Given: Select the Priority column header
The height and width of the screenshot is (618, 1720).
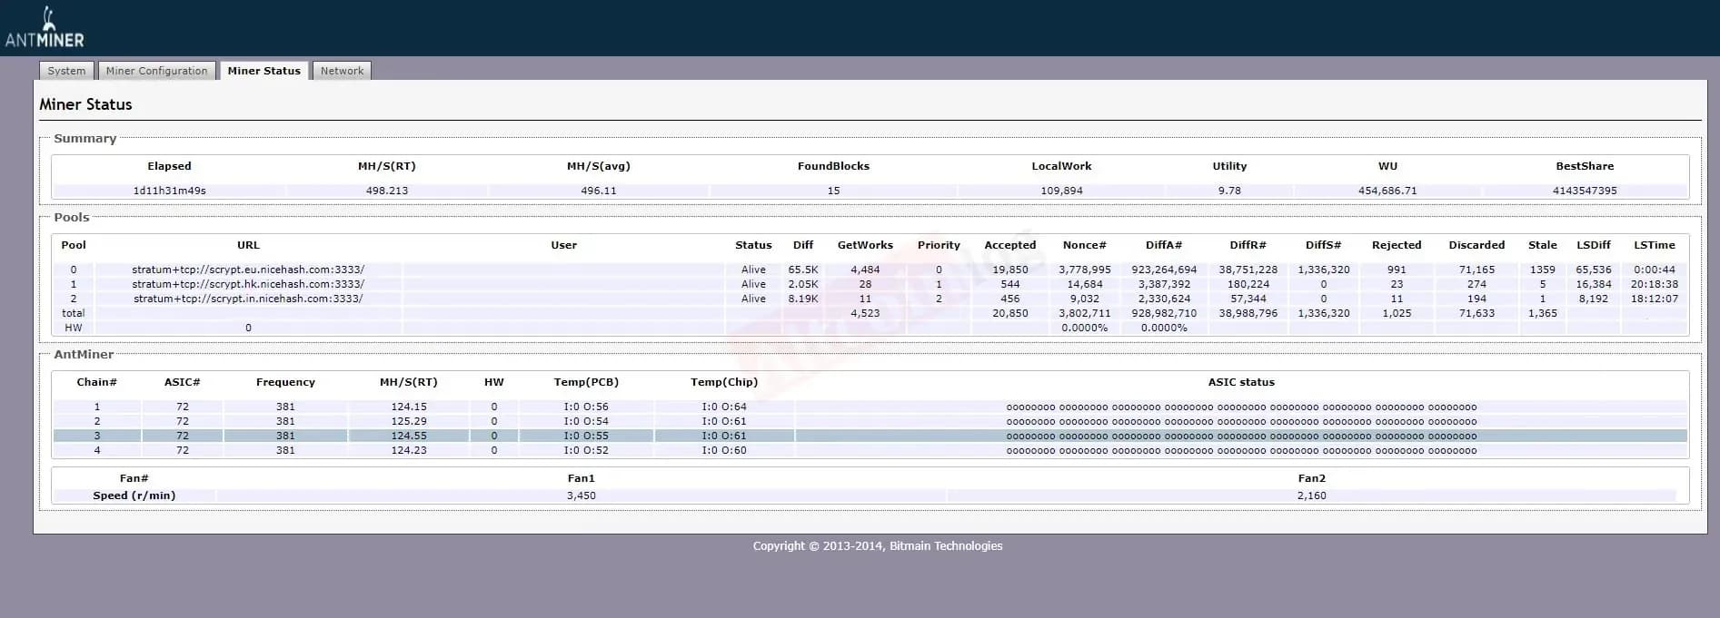Looking at the screenshot, I should 939,245.
